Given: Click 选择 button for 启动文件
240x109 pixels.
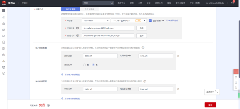Looking at the screenshot, I should coord(142,36).
